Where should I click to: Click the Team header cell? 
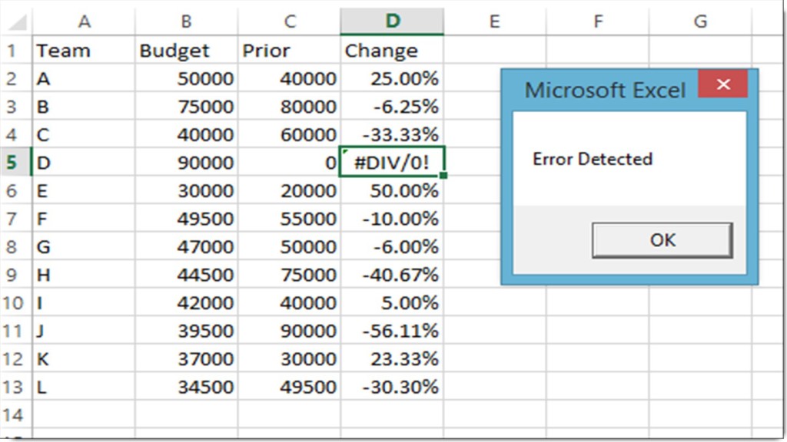pos(85,51)
